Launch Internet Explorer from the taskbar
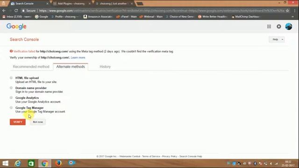Image resolution: width=299 pixels, height=168 pixels. tap(18, 163)
